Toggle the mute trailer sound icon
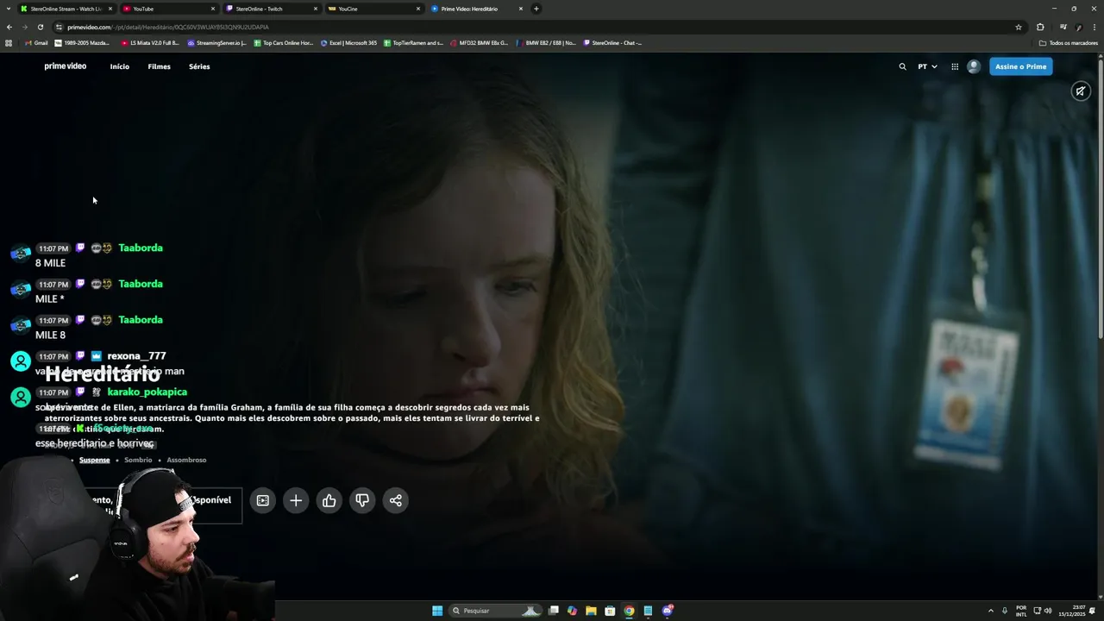Viewport: 1104px width, 621px height. tap(1081, 91)
